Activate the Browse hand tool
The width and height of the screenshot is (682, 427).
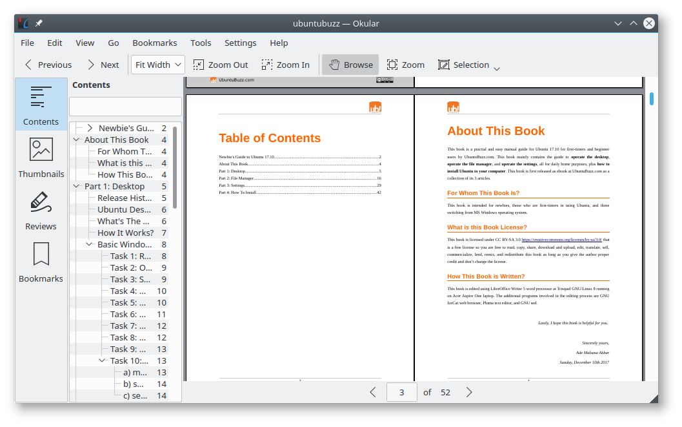350,65
